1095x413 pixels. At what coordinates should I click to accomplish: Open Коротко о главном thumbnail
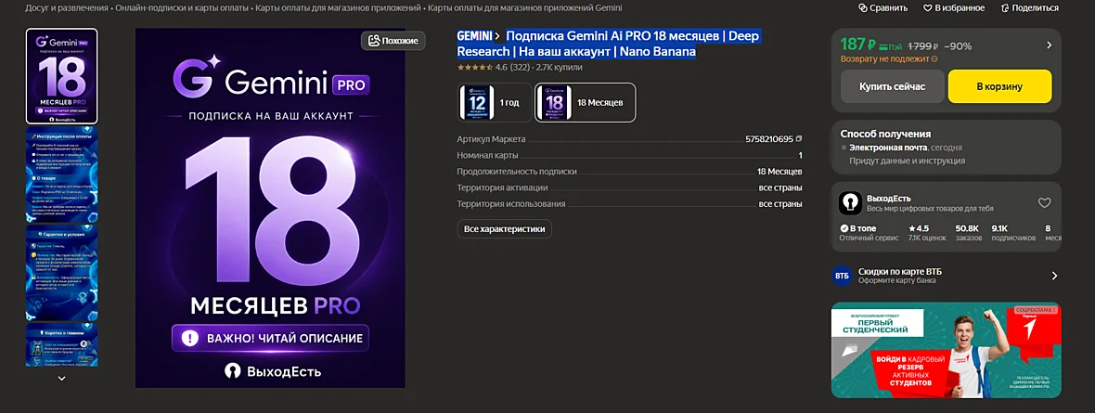point(61,344)
